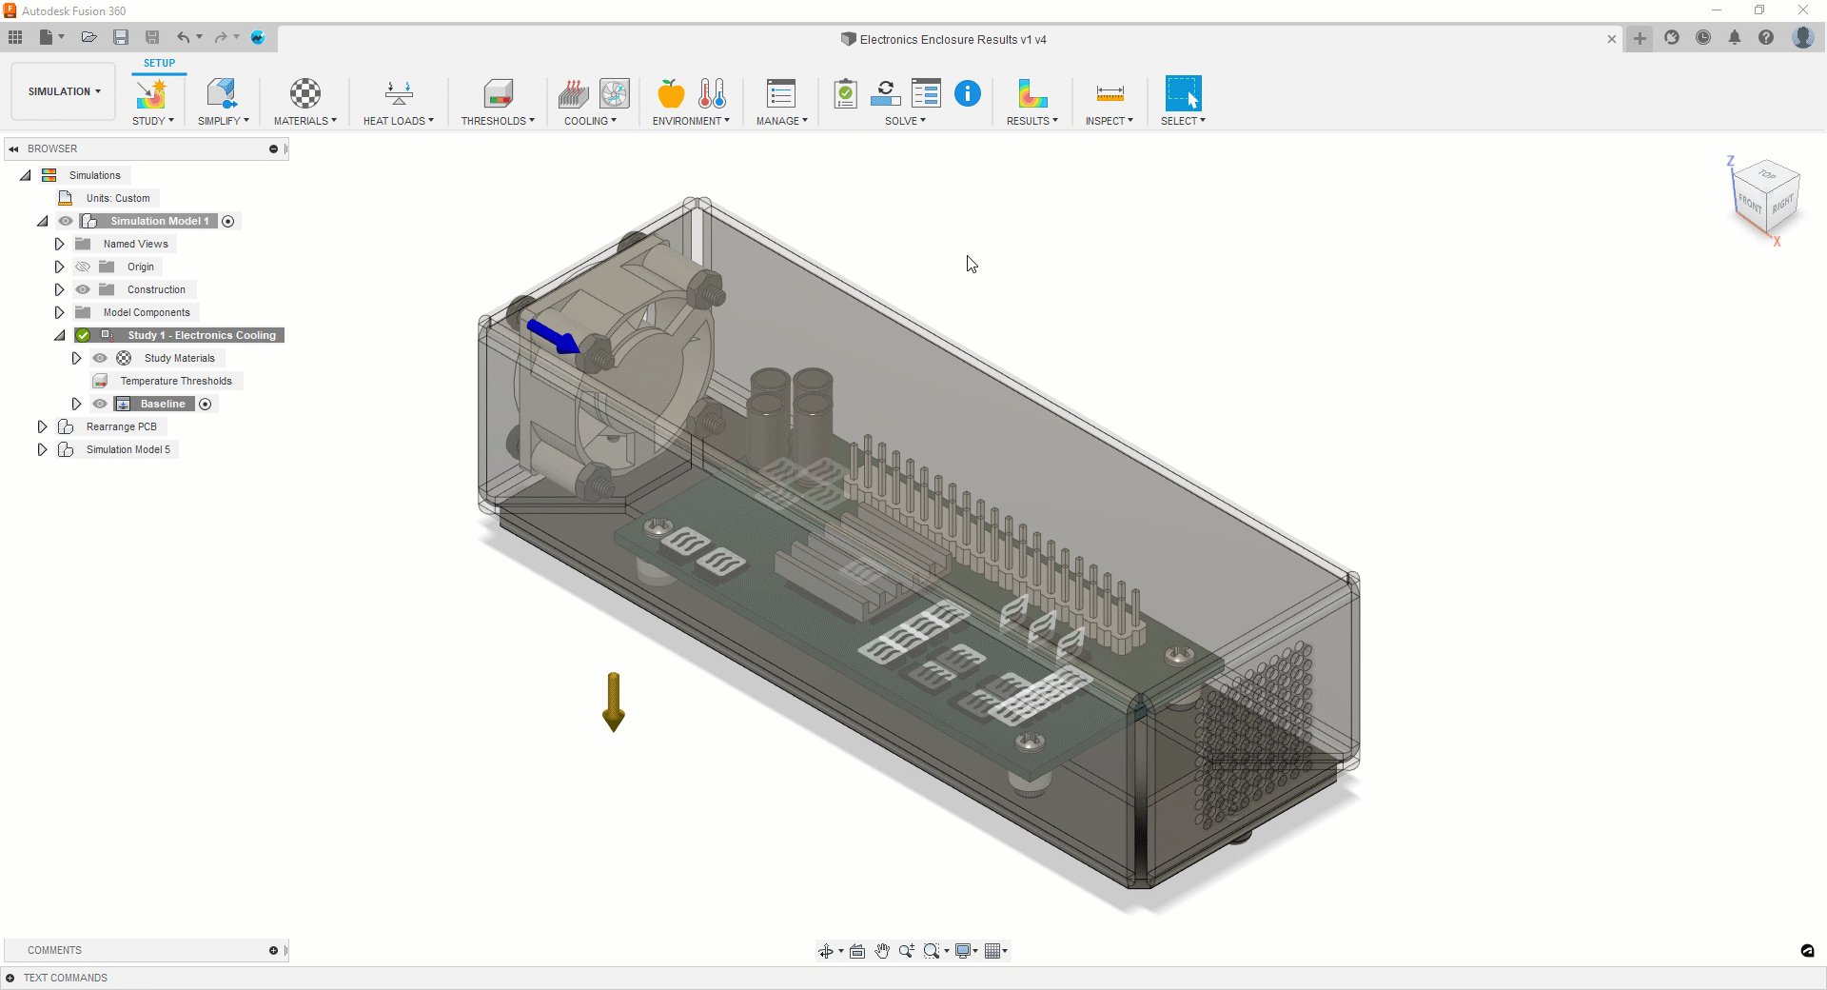The height and width of the screenshot is (990, 1827).
Task: Expand the Rearrange PCB simulation model
Action: coord(42,426)
